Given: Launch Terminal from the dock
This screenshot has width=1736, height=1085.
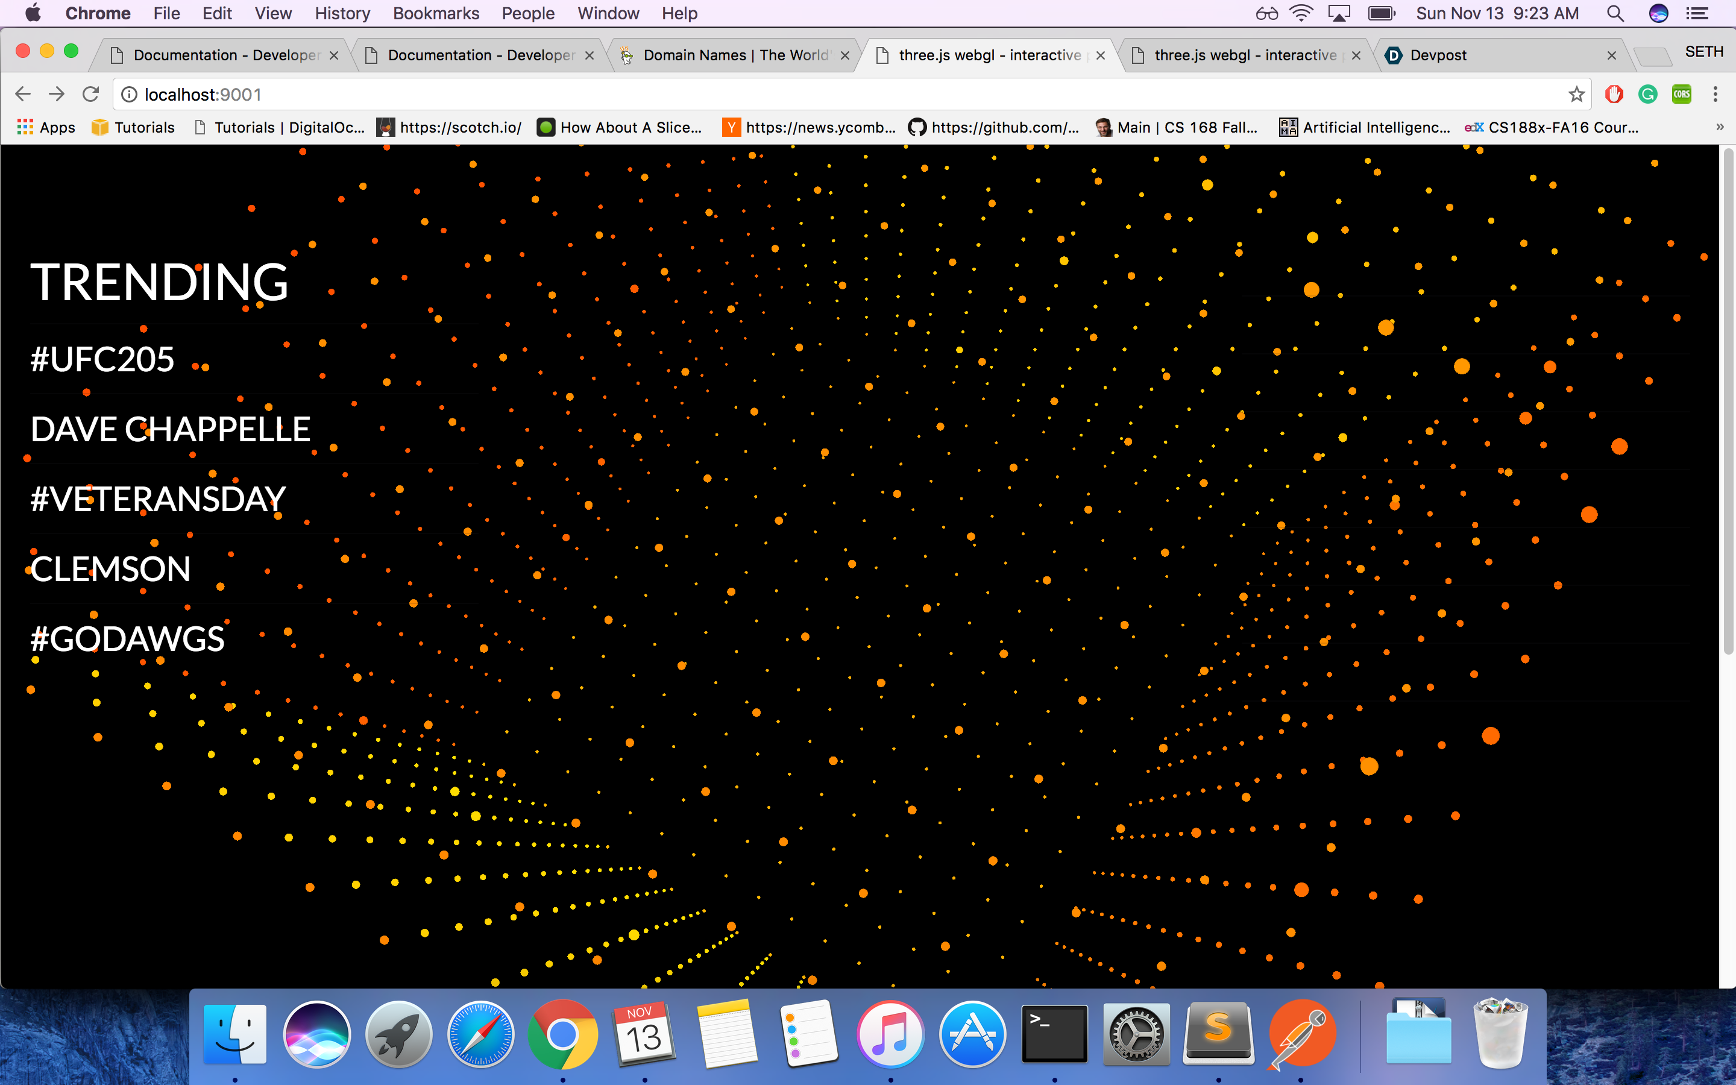Looking at the screenshot, I should [x=1054, y=1034].
